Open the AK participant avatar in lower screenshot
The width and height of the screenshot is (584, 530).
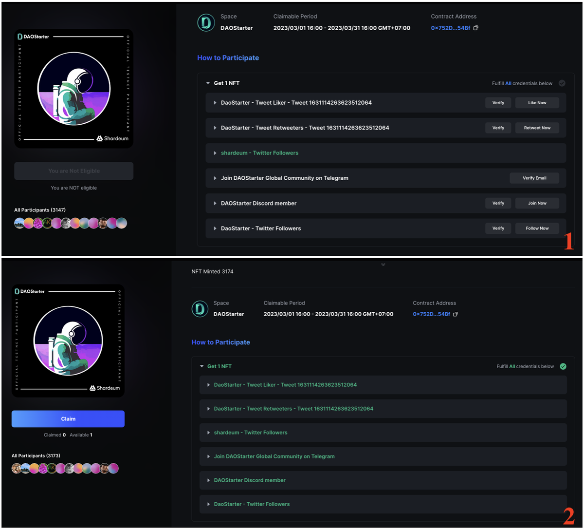coord(52,468)
